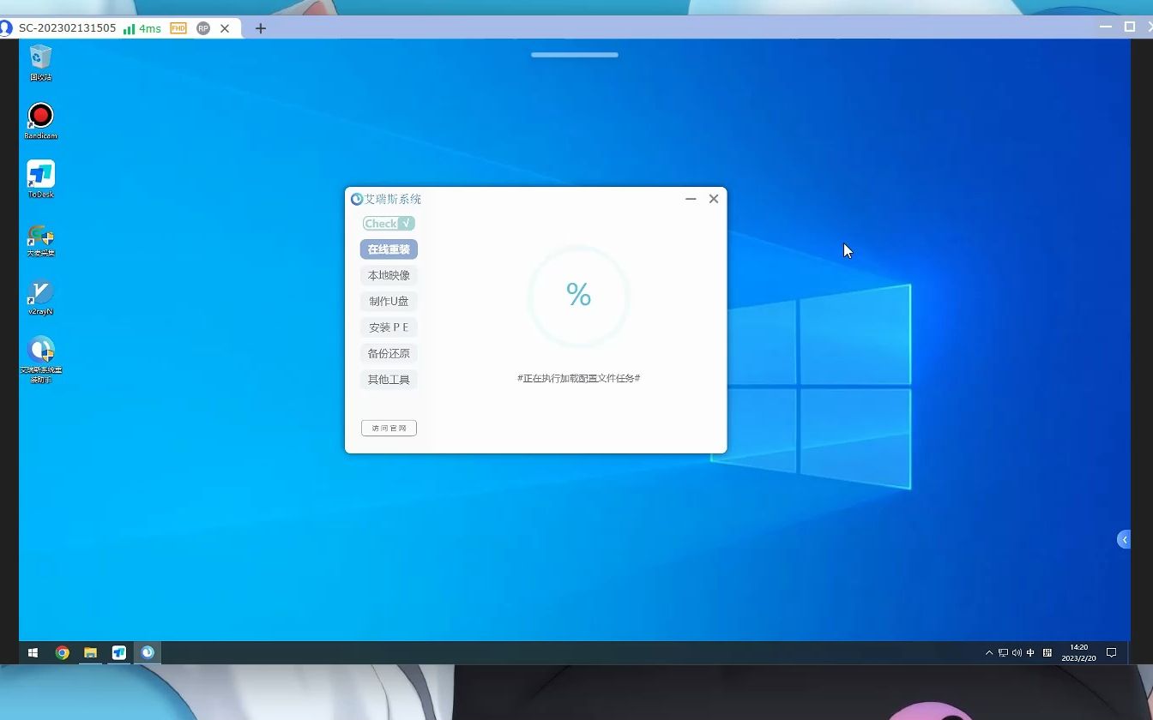Click the 拼 IME mode tray icon
This screenshot has width=1153, height=720.
point(1047,652)
